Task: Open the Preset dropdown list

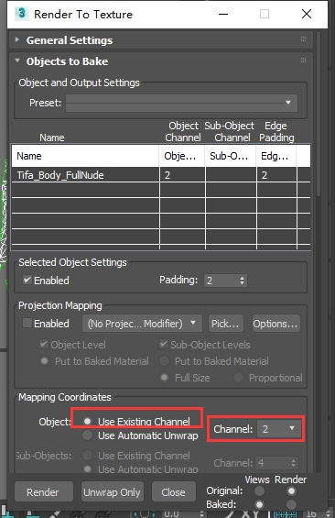Action: 181,103
